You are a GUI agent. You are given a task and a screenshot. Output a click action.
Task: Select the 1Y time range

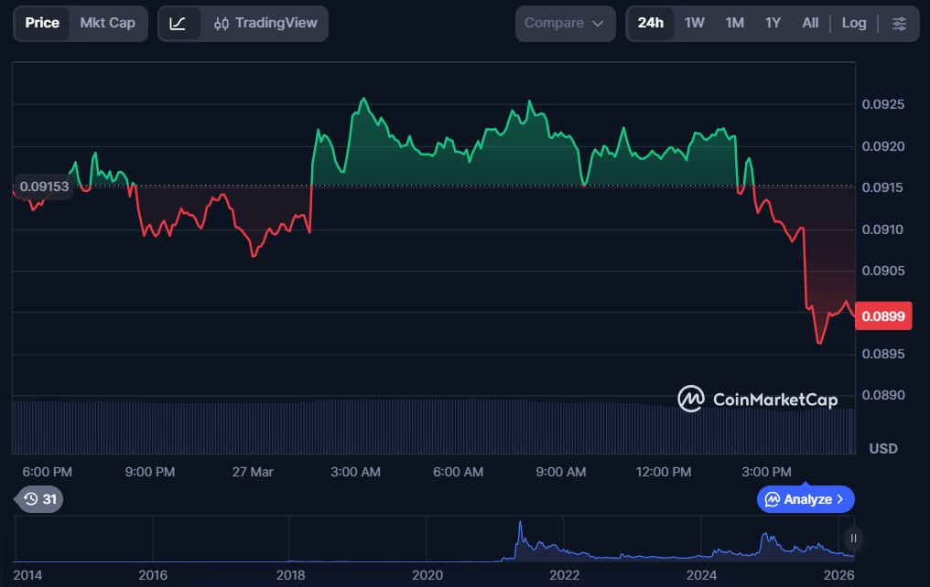(773, 23)
